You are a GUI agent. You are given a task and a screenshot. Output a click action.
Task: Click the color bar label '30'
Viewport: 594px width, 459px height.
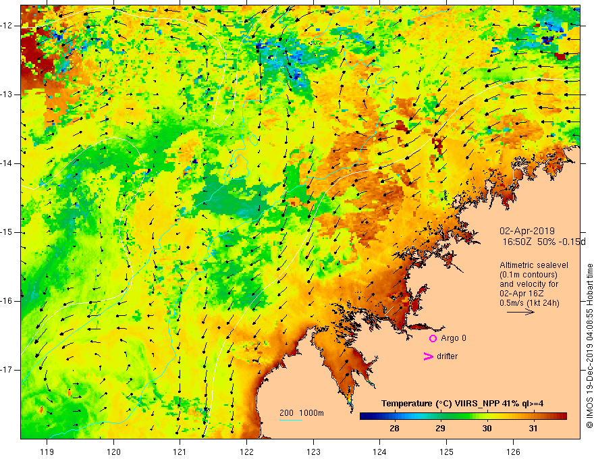click(487, 429)
